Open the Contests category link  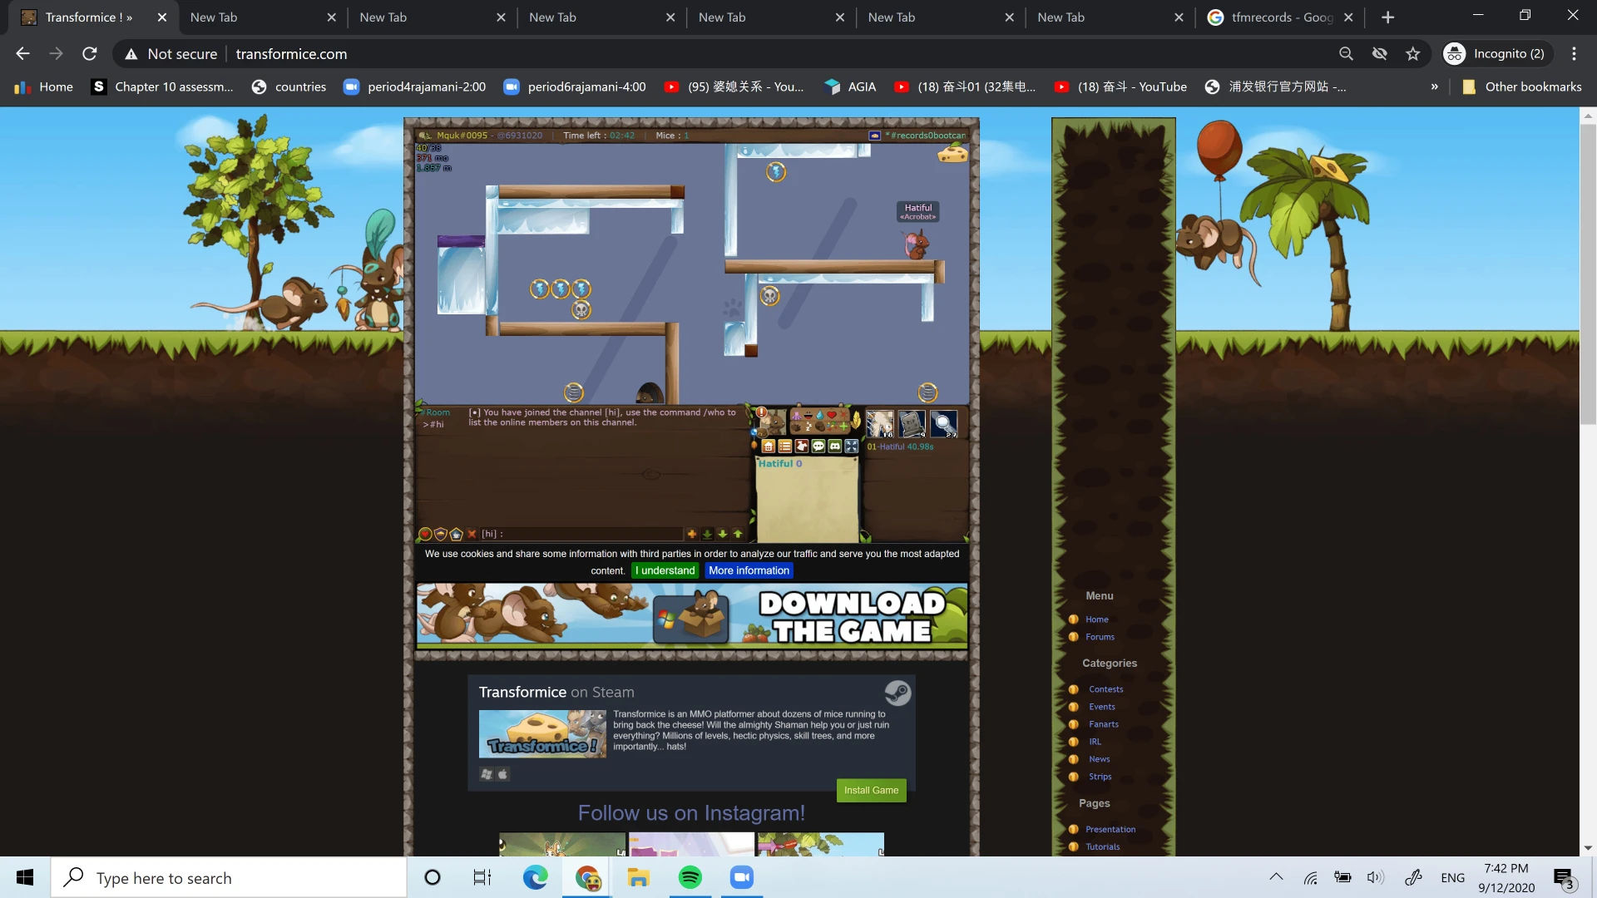coord(1105,689)
